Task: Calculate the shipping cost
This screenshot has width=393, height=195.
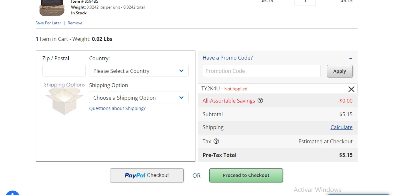Action: 341,127
